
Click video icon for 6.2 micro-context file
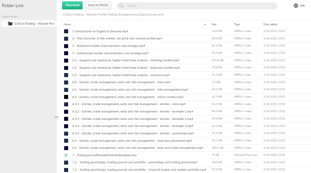pyautogui.click(x=66, y=97)
